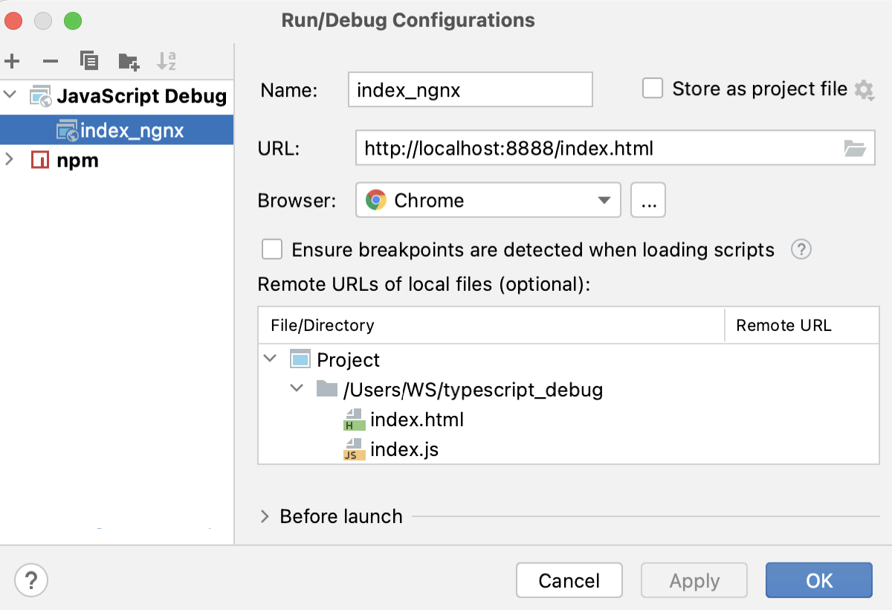Open the Store as project file settings gear
Viewport: 892px width, 610px height.
[x=864, y=89]
